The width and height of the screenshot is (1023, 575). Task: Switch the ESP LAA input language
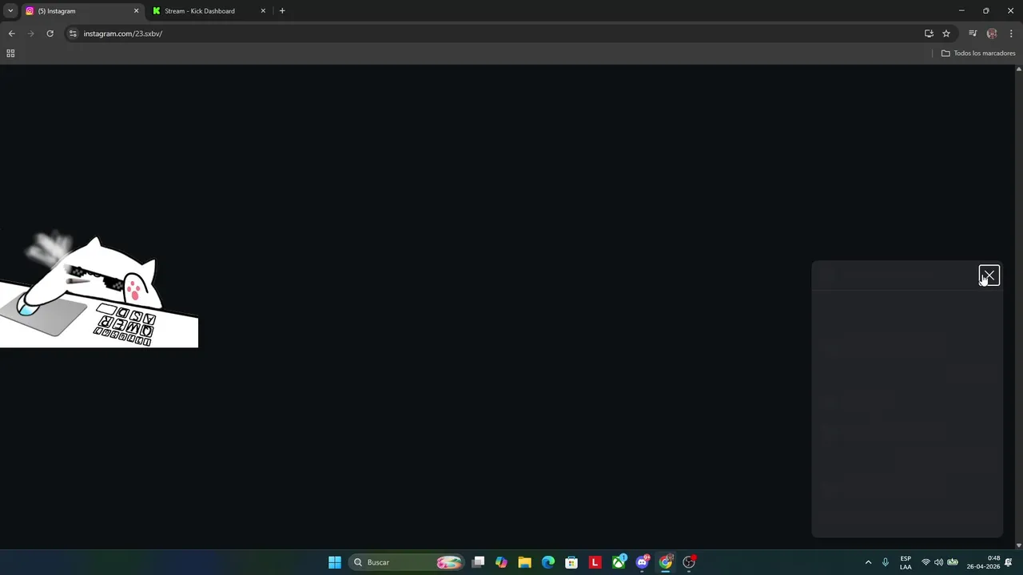[x=906, y=562]
